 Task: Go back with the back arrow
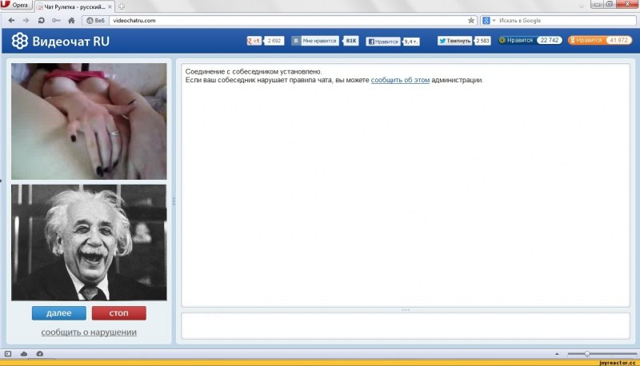click(x=11, y=21)
